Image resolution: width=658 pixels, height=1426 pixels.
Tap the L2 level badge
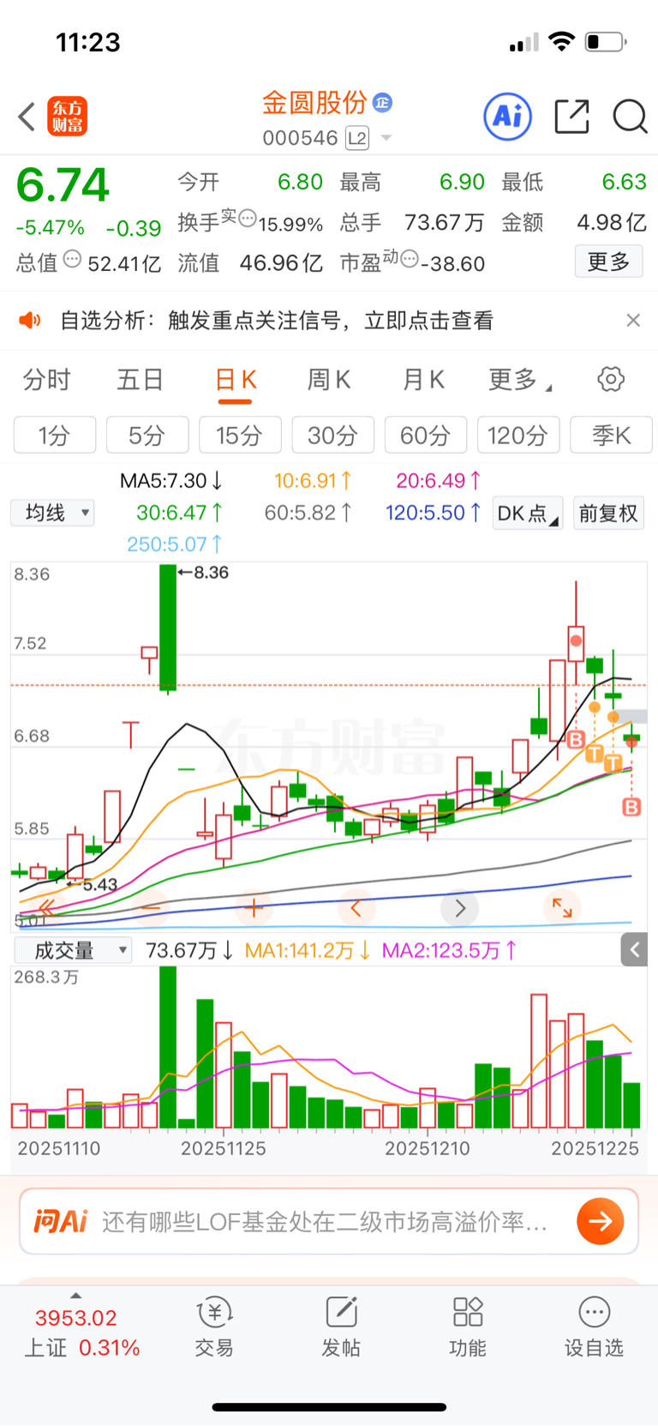(357, 138)
